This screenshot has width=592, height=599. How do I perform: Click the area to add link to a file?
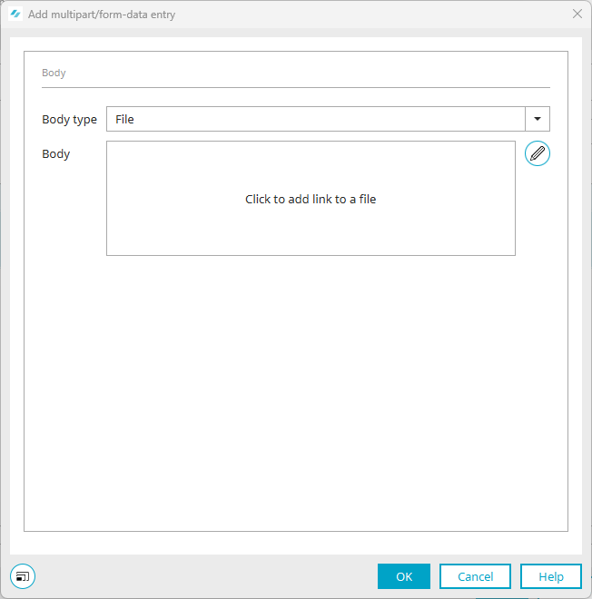tap(311, 198)
